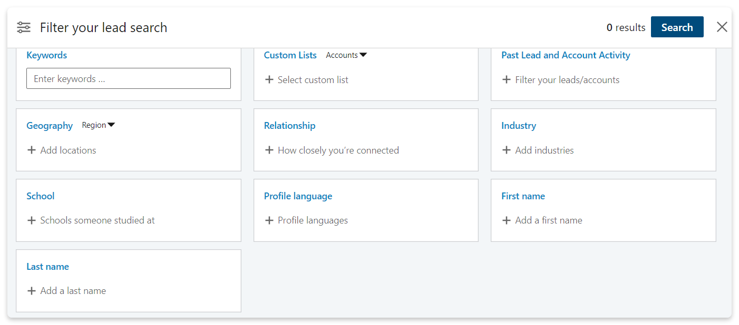Click plus icon beside Select custom list
This screenshot has height=325, width=739.
coord(269,80)
